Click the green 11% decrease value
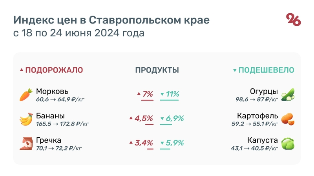This screenshot has width=314, height=176. 172,94
